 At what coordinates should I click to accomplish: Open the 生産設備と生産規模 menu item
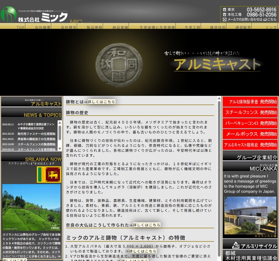pos(152,26)
